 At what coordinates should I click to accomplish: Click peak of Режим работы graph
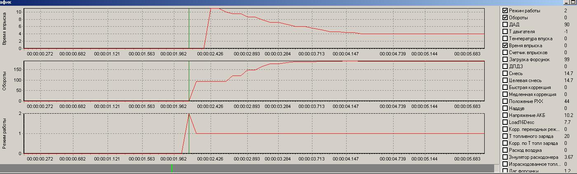(x=189, y=114)
